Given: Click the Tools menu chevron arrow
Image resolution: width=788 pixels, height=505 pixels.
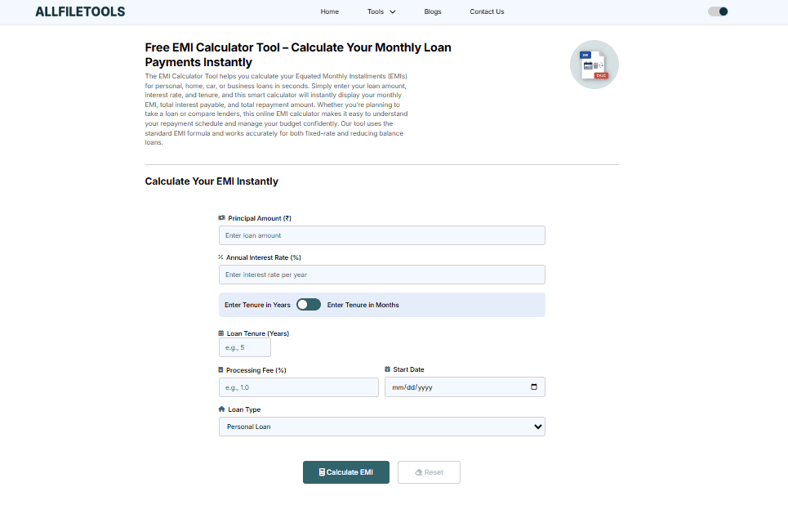Looking at the screenshot, I should 393,12.
